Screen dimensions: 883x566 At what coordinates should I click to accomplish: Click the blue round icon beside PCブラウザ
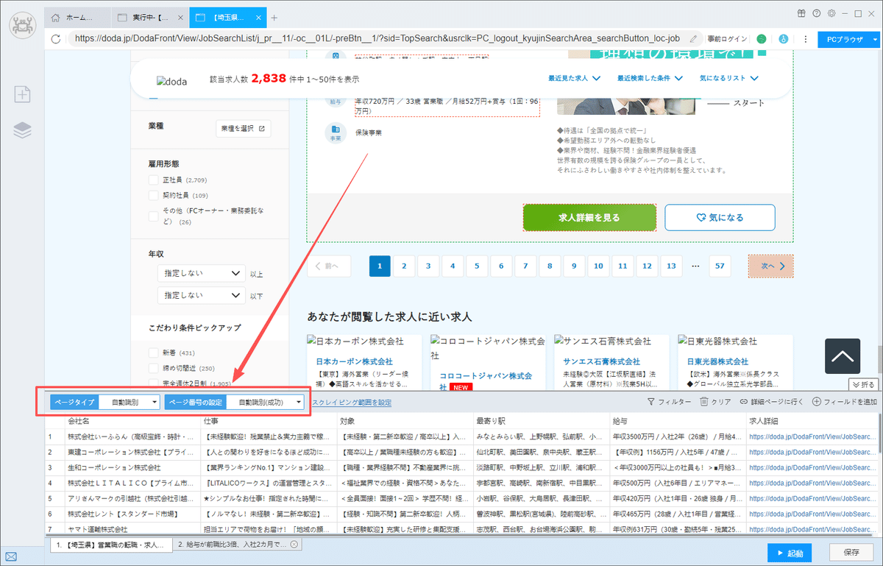click(x=784, y=39)
